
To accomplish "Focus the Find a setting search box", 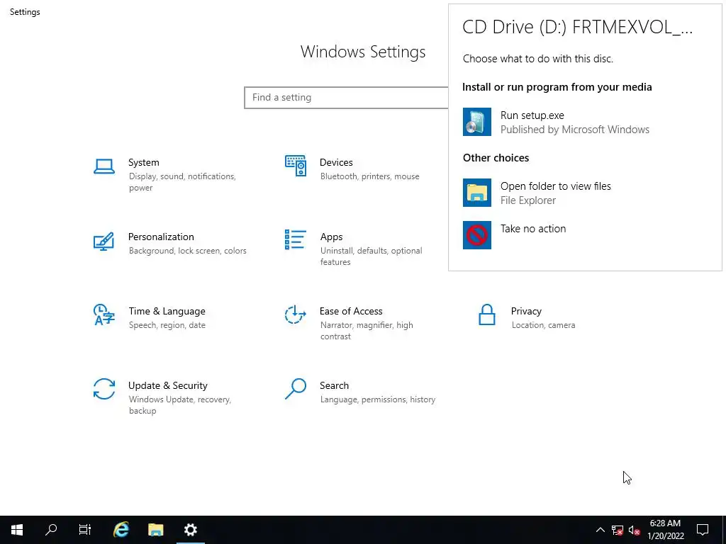I will [346, 98].
